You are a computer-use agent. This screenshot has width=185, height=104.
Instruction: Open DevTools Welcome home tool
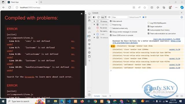pyautogui.click(x=89, y=28)
